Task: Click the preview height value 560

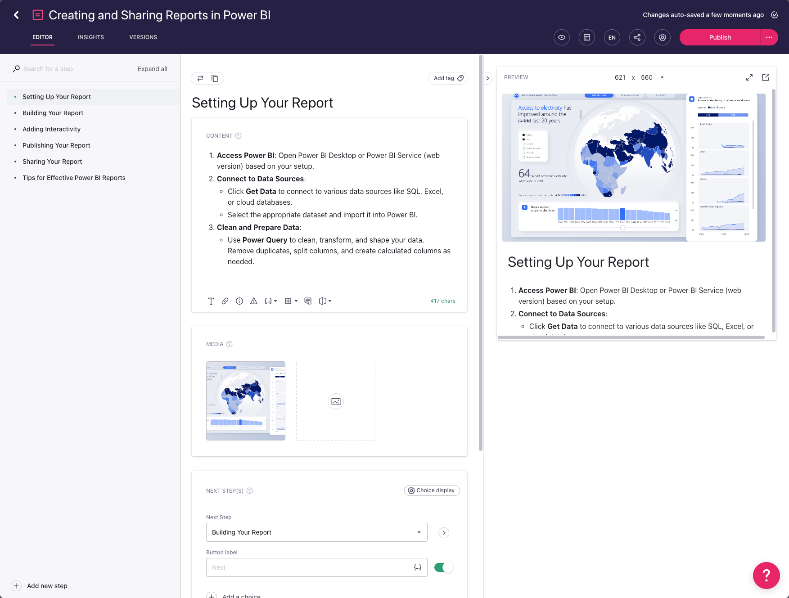Action: coord(647,77)
